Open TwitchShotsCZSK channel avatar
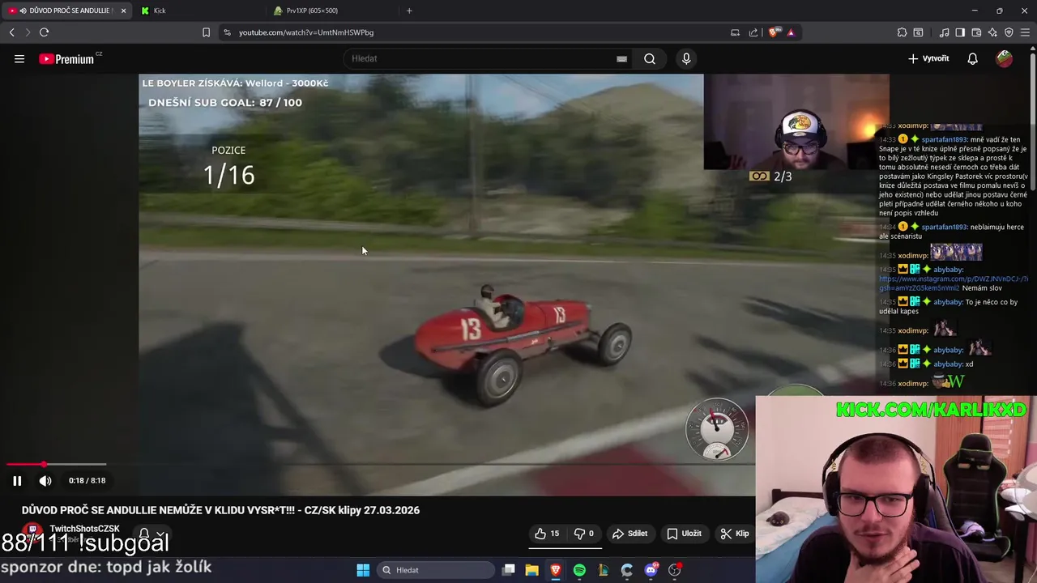The width and height of the screenshot is (1037, 583). (32, 533)
